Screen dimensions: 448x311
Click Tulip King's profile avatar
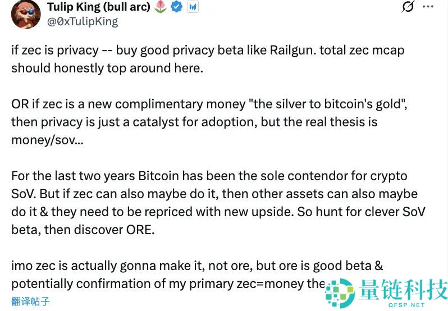point(26,15)
